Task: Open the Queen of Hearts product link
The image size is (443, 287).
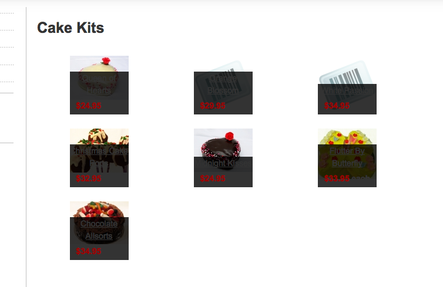Action: point(99,84)
